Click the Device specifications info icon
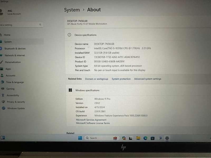This screenshot has height=158, width=211. click(x=69, y=35)
